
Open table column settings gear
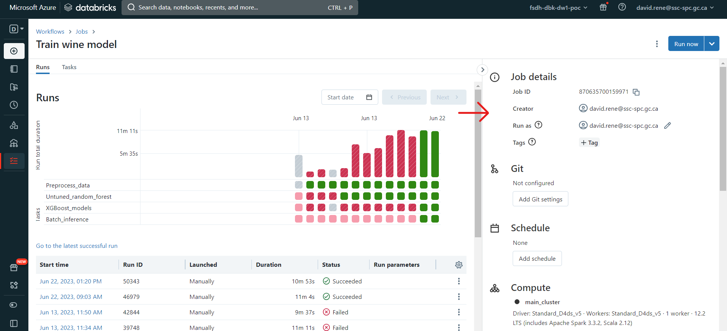click(x=459, y=265)
